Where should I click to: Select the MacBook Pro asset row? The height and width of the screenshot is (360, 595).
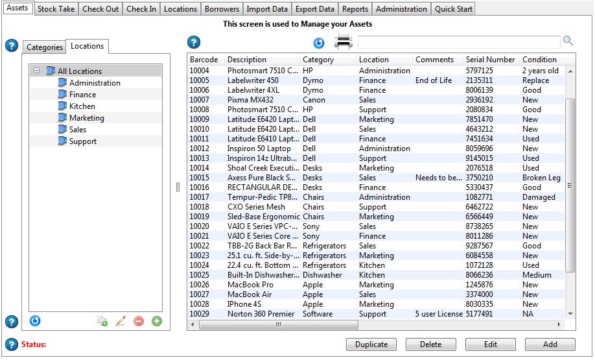click(250, 285)
